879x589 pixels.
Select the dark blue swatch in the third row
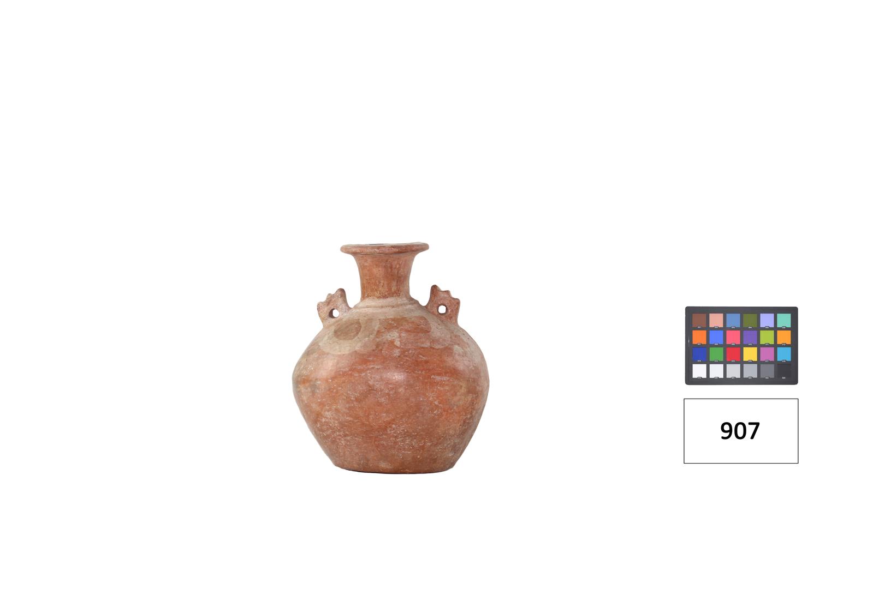tap(699, 354)
